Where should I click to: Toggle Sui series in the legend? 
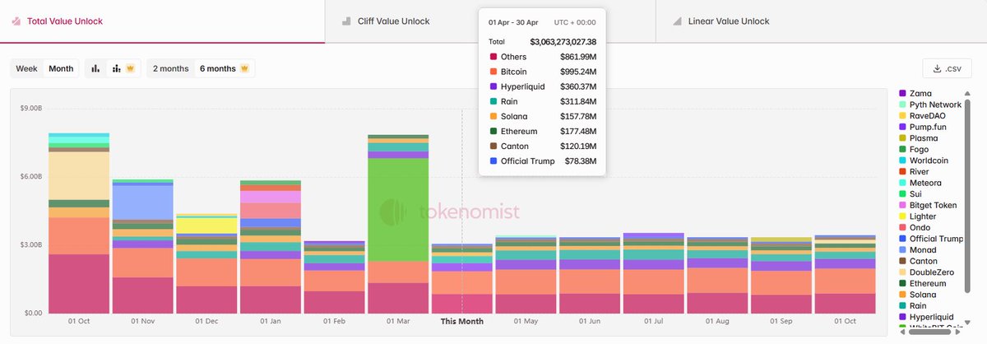(x=913, y=194)
